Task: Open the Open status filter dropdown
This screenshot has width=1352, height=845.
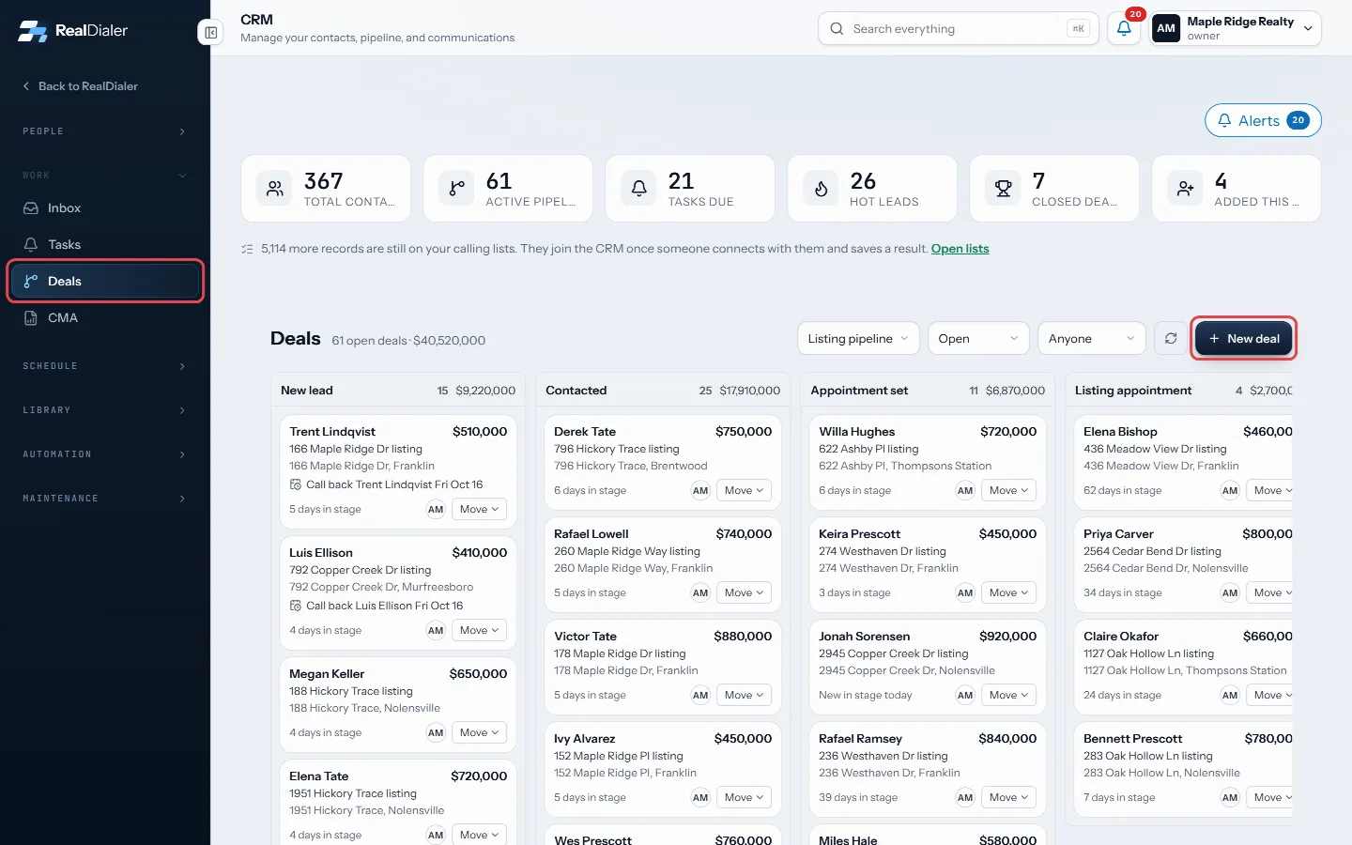Action: (x=978, y=339)
